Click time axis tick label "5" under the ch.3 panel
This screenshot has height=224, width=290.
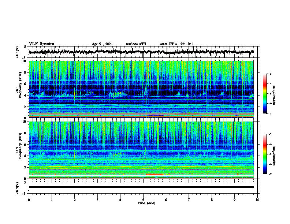pos(143,200)
